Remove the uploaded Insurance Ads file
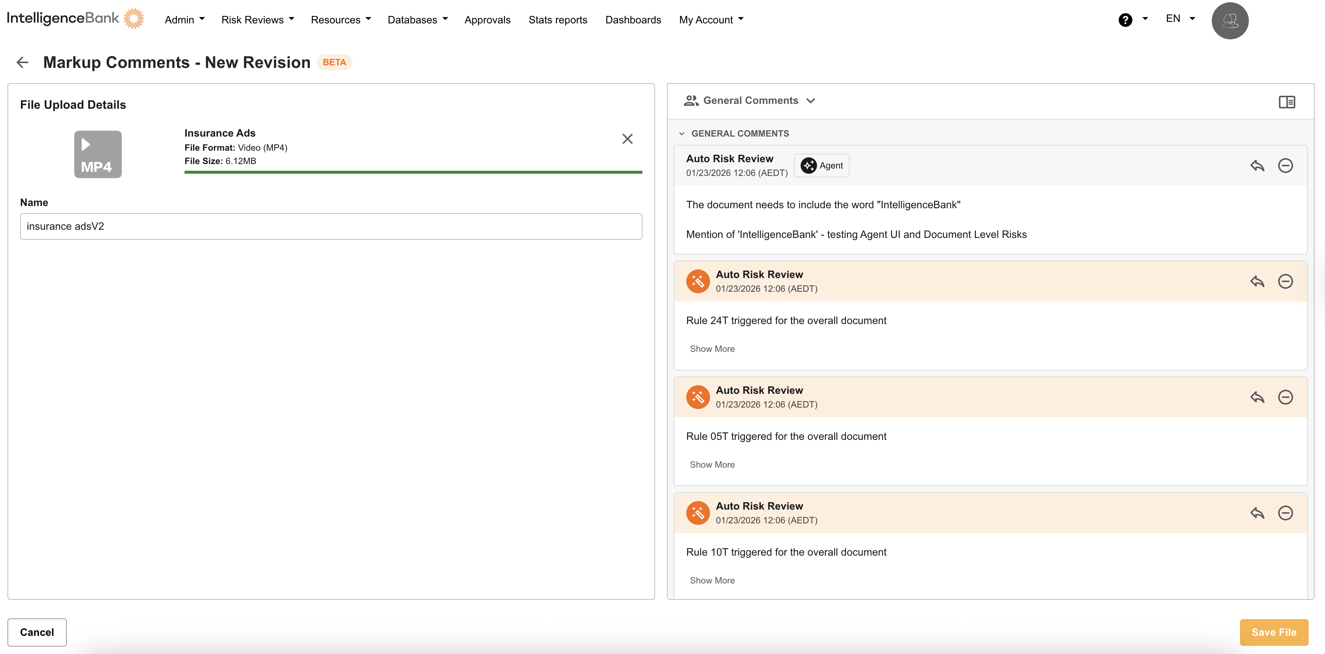Image resolution: width=1325 pixels, height=654 pixels. click(627, 139)
